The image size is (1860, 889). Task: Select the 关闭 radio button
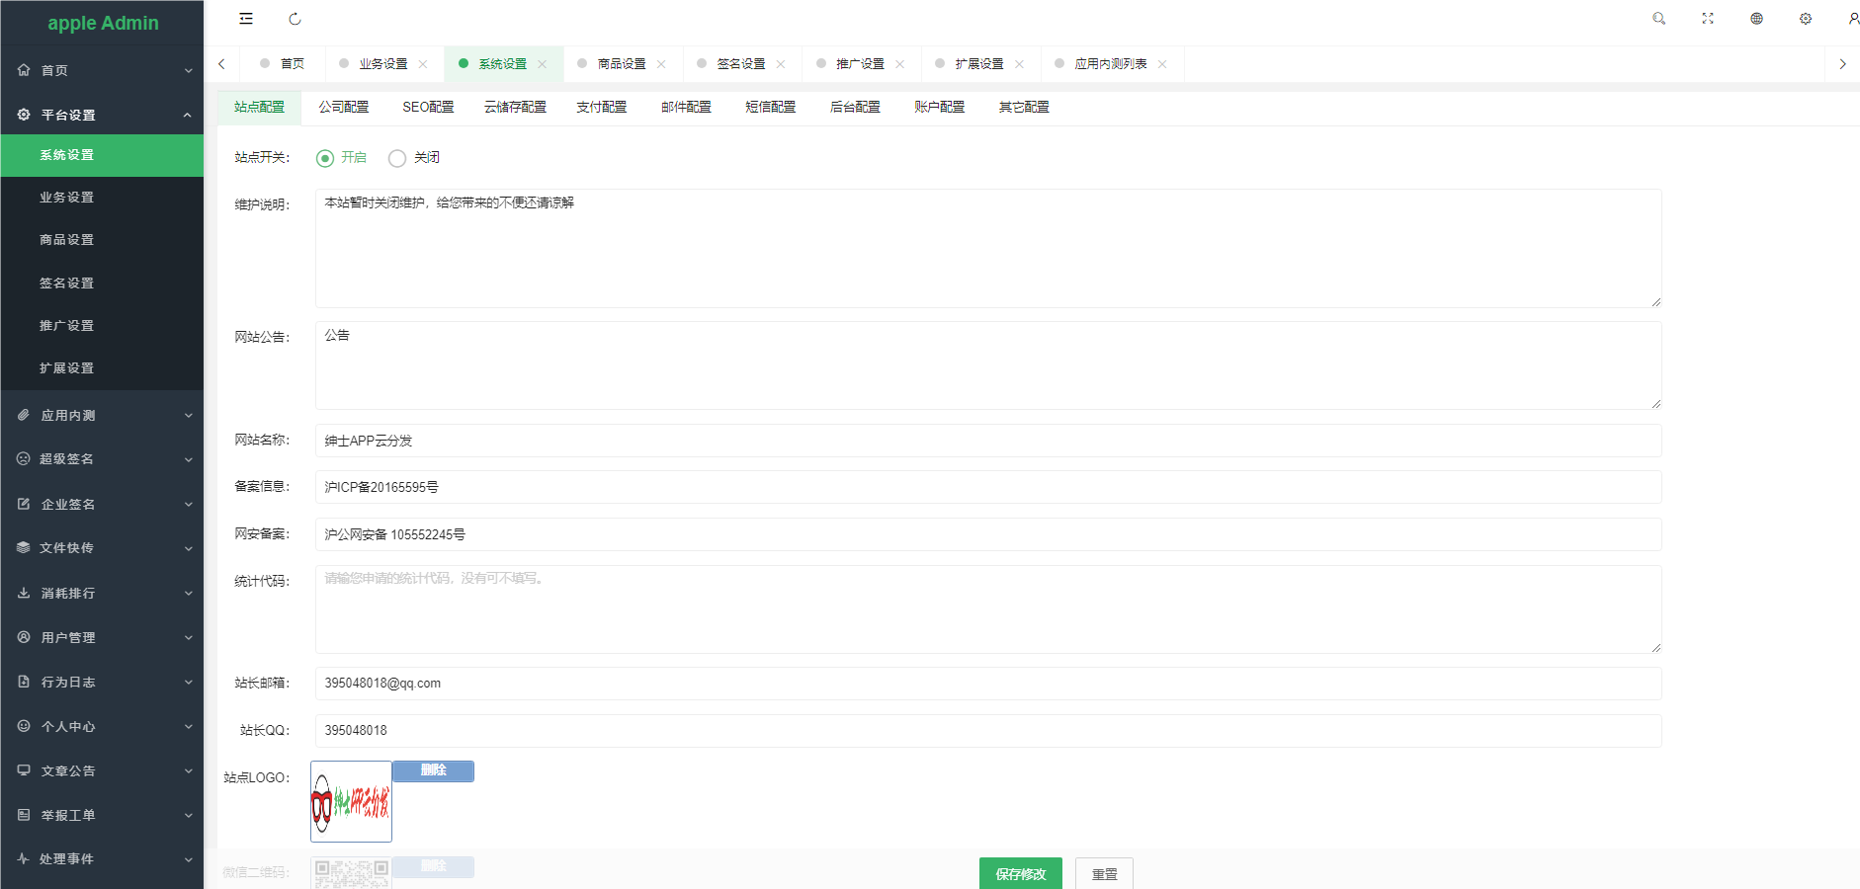coord(397,158)
